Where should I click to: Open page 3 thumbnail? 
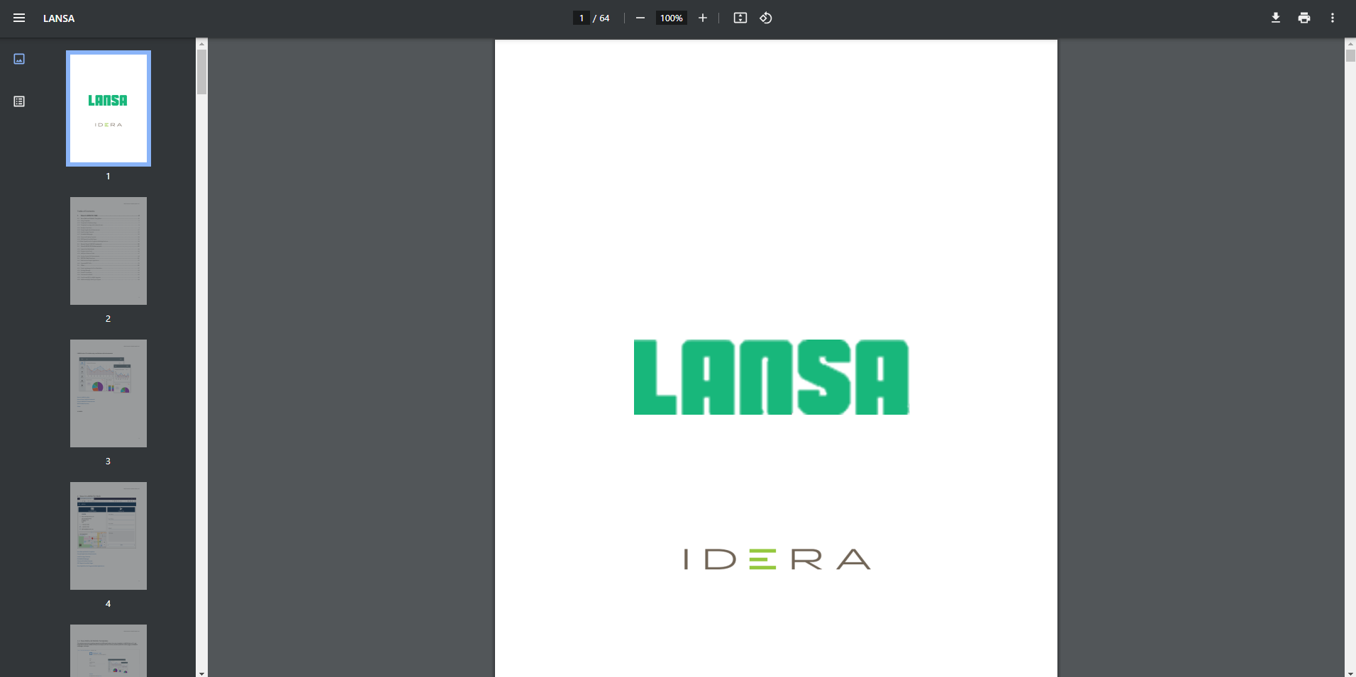[x=109, y=393]
